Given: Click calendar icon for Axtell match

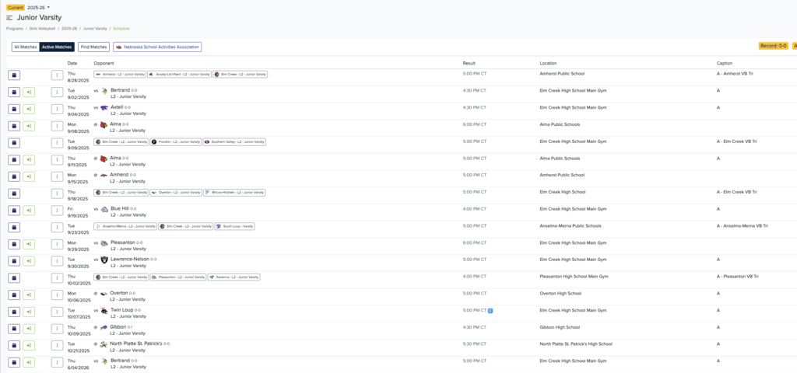Looking at the screenshot, I should (x=14, y=109).
